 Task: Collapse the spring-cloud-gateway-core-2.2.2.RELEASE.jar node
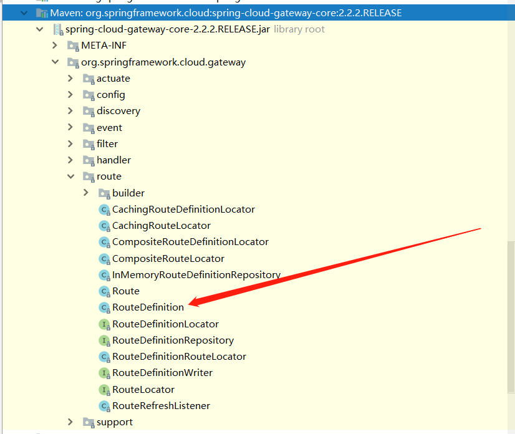[39, 29]
